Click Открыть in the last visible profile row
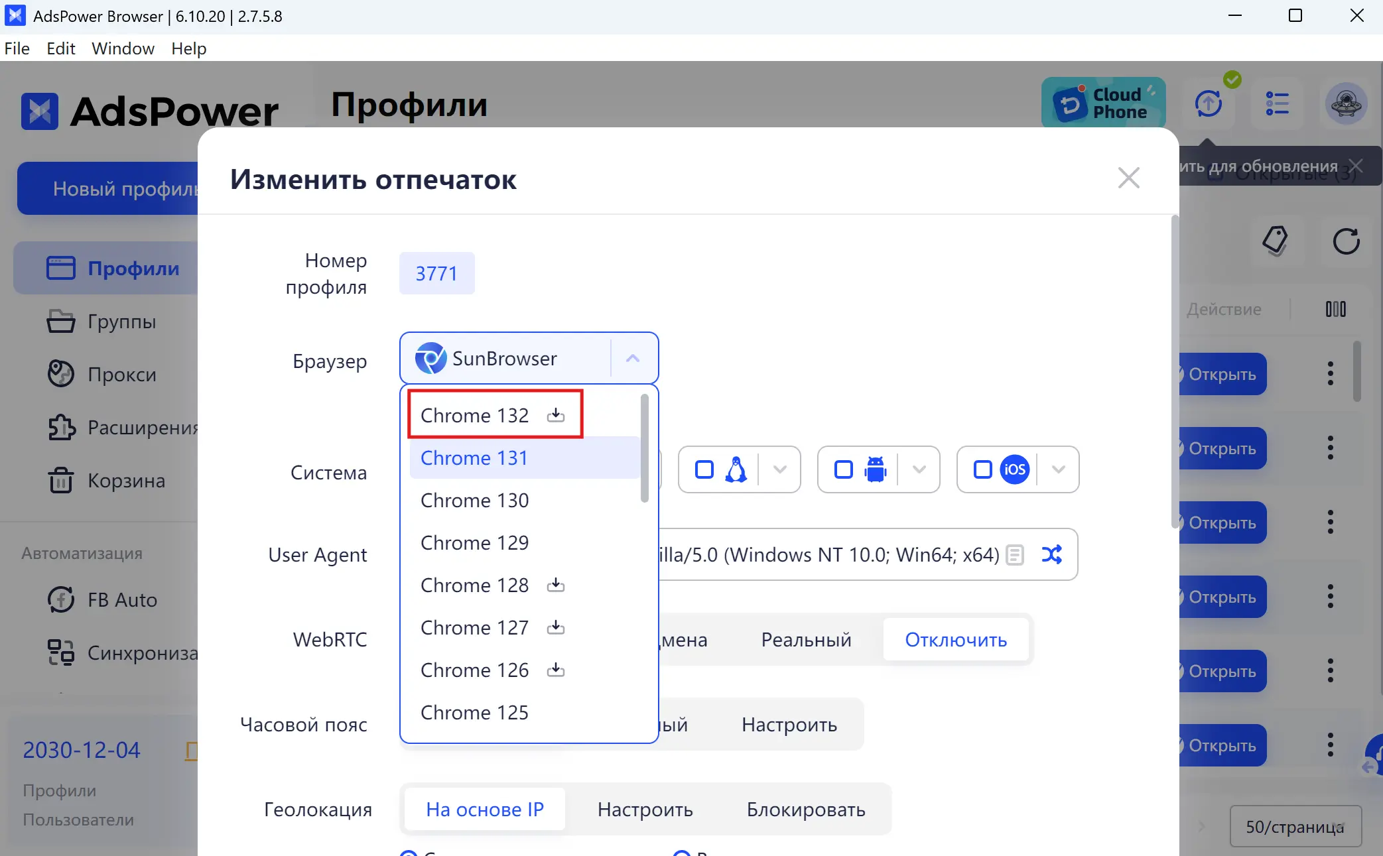Viewport: 1383px width, 856px height. coord(1222,745)
